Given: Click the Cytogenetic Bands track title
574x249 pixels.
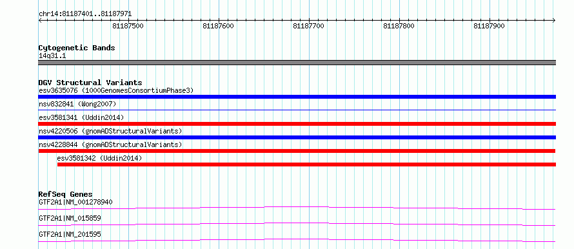Looking at the screenshot, I should (77, 48).
